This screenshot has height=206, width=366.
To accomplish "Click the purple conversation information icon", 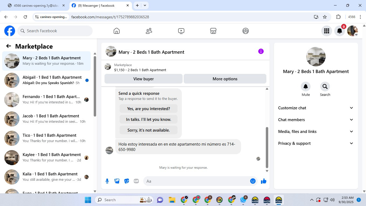I will (261, 51).
